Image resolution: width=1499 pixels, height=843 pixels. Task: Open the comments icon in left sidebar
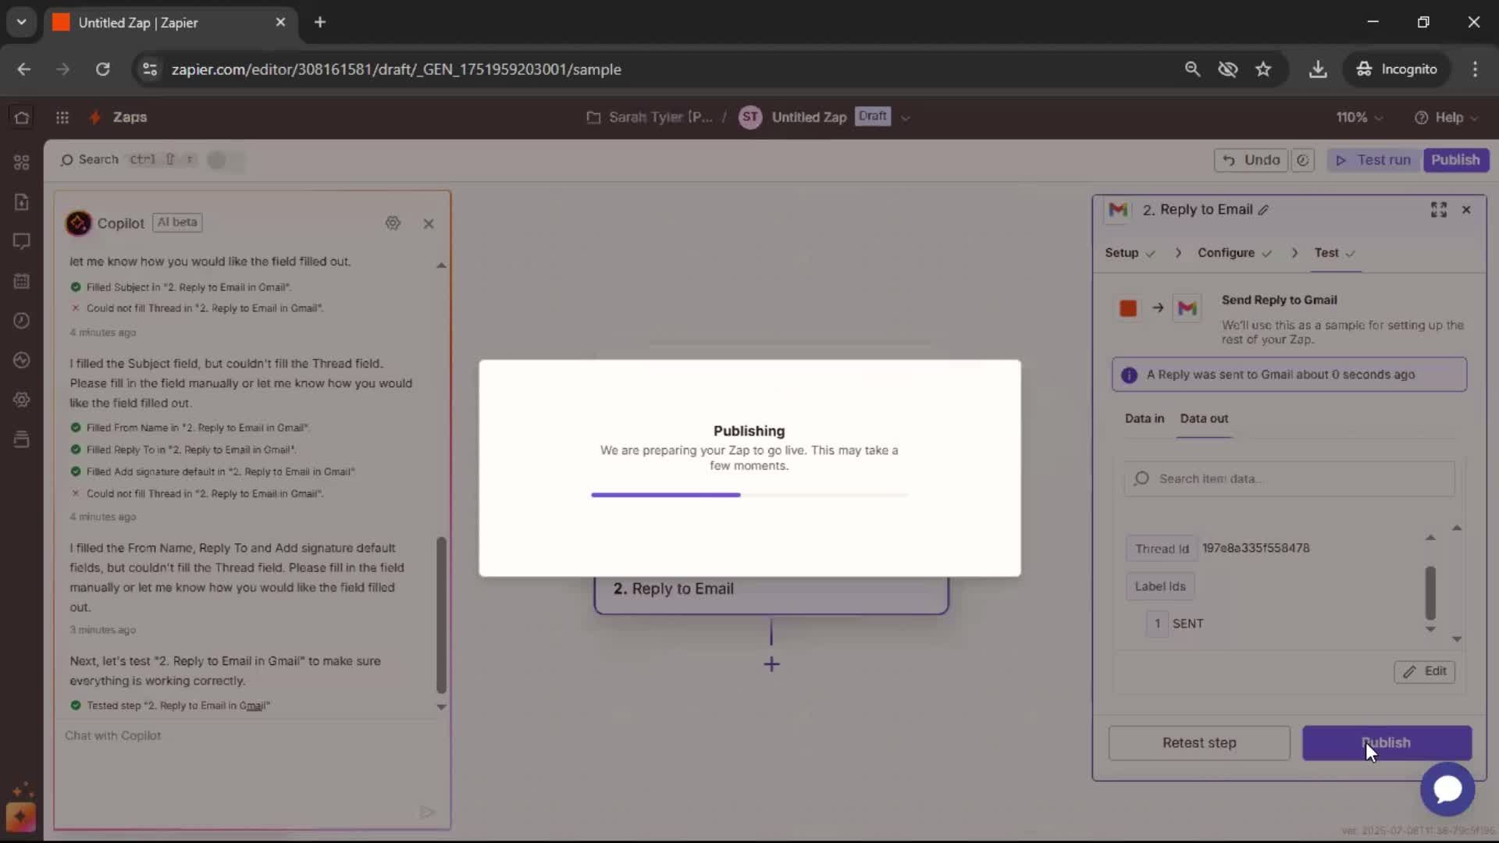pyautogui.click(x=22, y=241)
